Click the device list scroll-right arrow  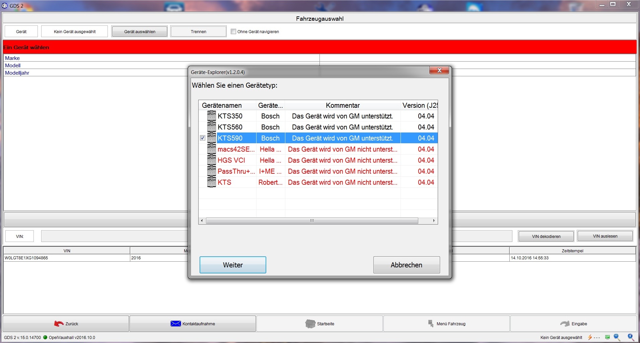pyautogui.click(x=434, y=221)
